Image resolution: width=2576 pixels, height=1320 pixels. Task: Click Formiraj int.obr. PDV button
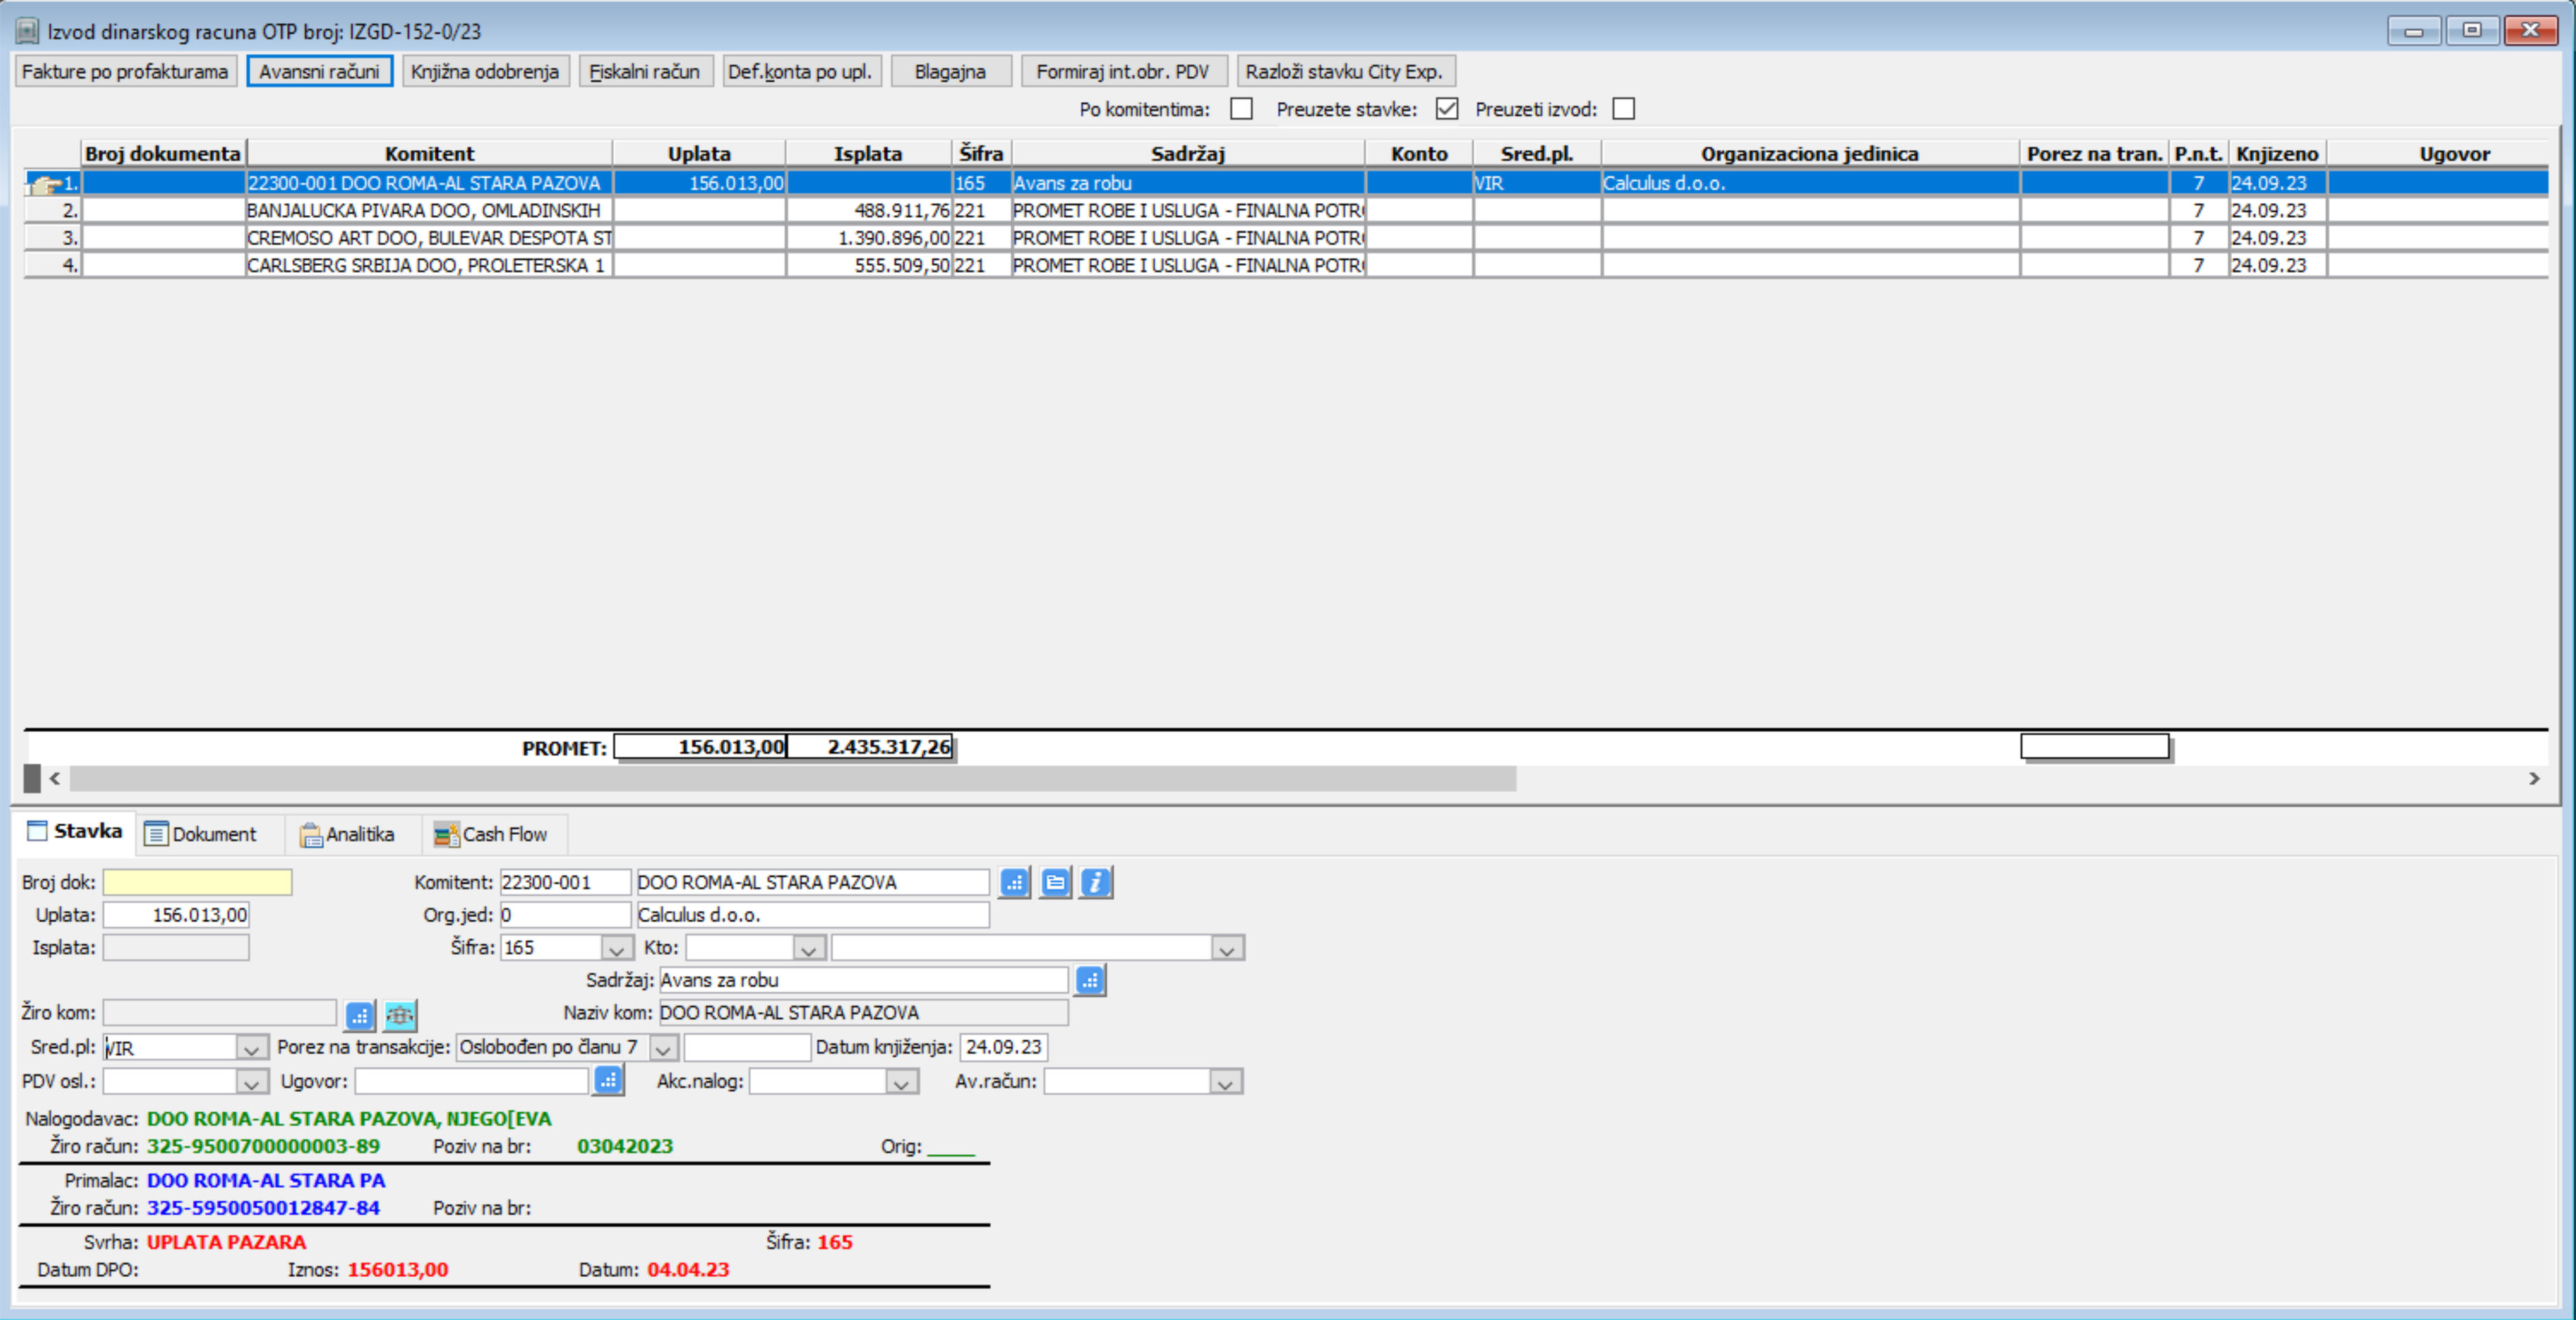coord(1123,72)
